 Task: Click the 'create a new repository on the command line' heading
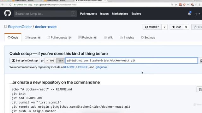click(x=55, y=82)
